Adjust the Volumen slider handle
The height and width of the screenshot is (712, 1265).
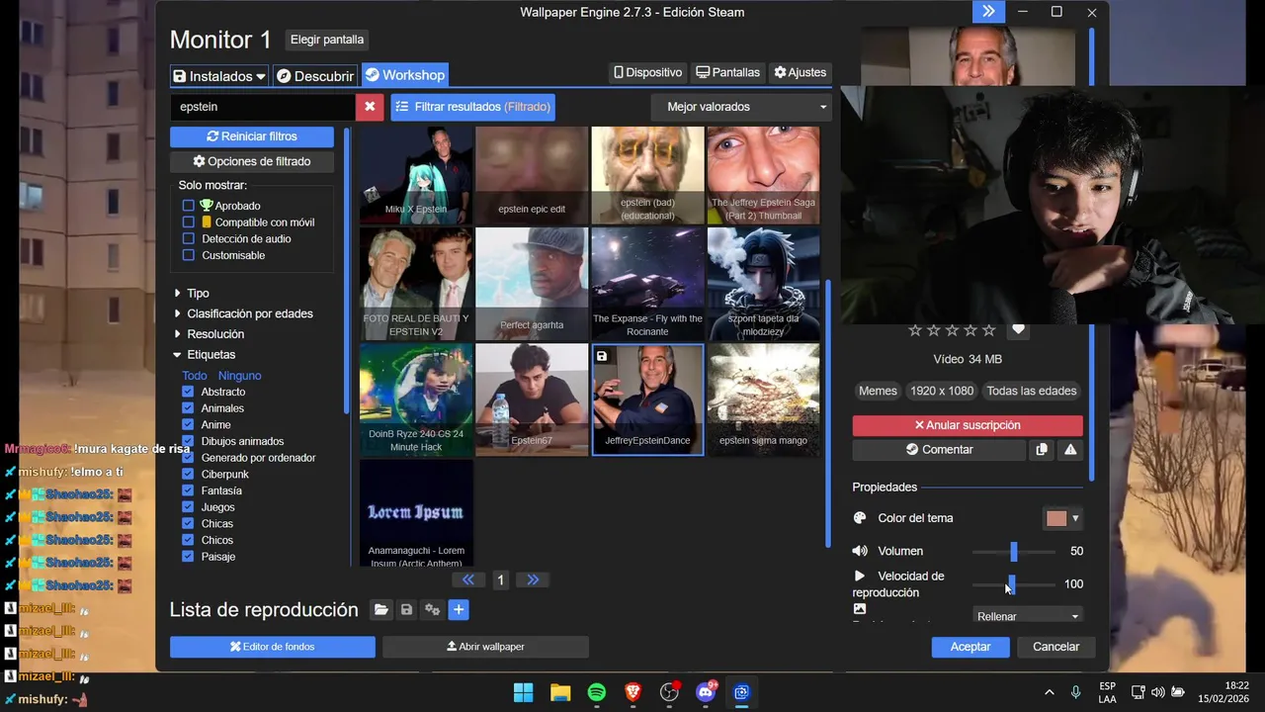1014,551
